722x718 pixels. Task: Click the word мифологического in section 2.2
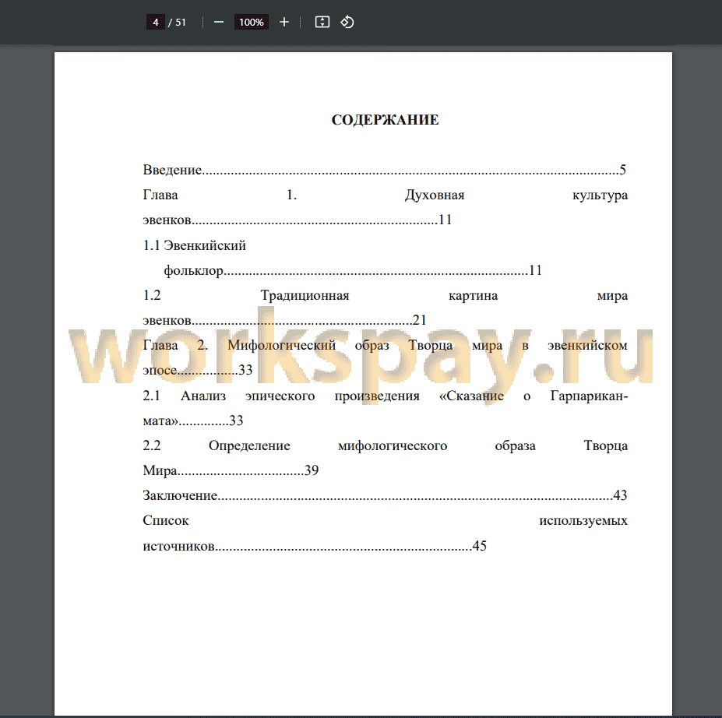coord(393,445)
